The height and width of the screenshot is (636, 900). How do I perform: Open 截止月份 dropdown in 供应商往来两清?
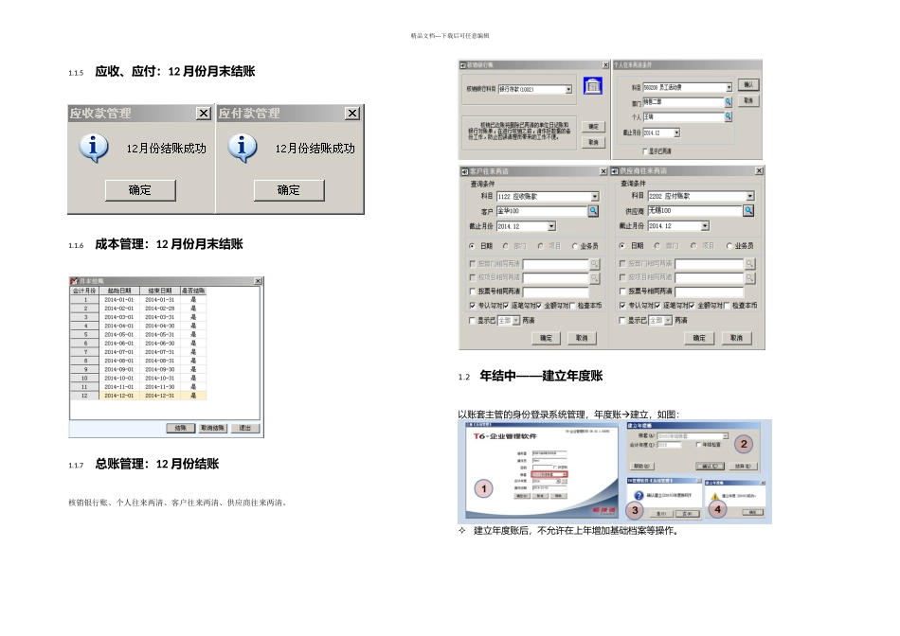pos(706,226)
